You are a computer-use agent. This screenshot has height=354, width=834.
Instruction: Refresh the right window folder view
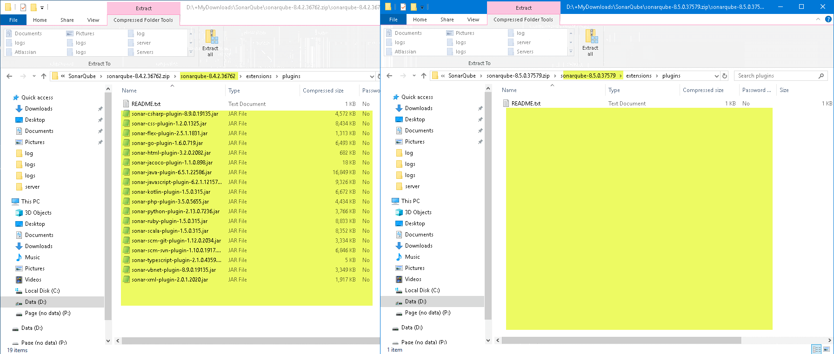[725, 76]
